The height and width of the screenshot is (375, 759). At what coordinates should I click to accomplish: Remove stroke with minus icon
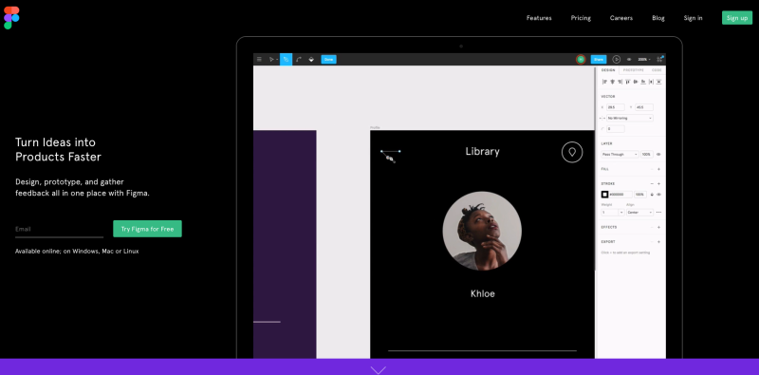tap(652, 183)
